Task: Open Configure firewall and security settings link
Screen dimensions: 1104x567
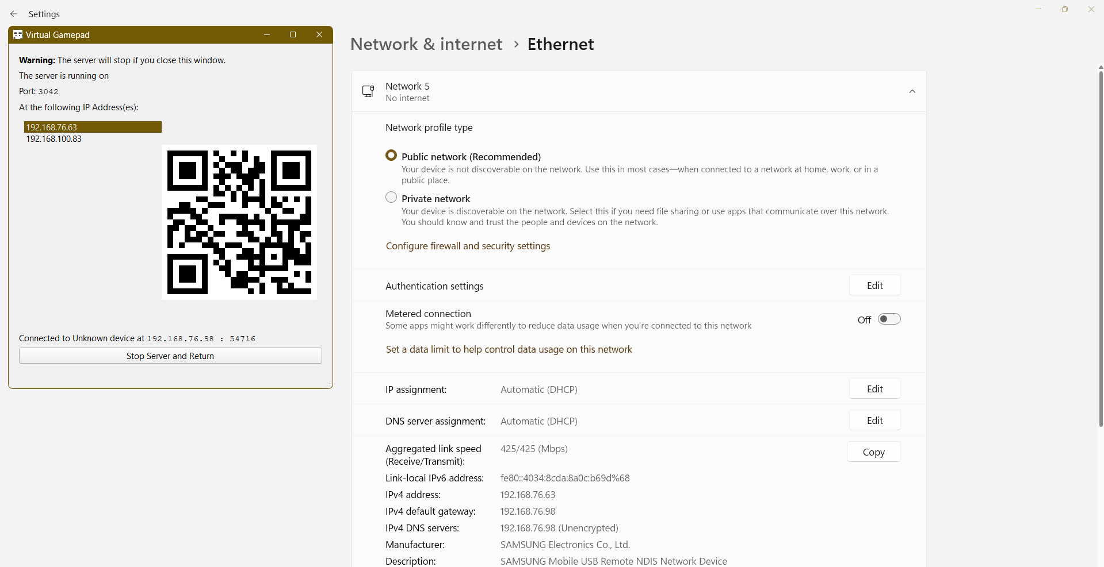Action: [468, 246]
